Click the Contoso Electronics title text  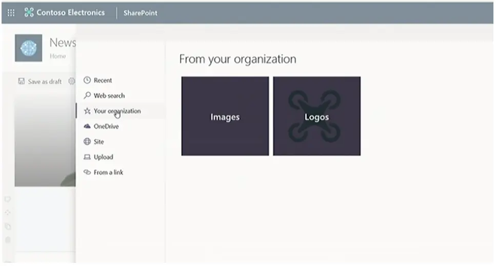pos(70,13)
